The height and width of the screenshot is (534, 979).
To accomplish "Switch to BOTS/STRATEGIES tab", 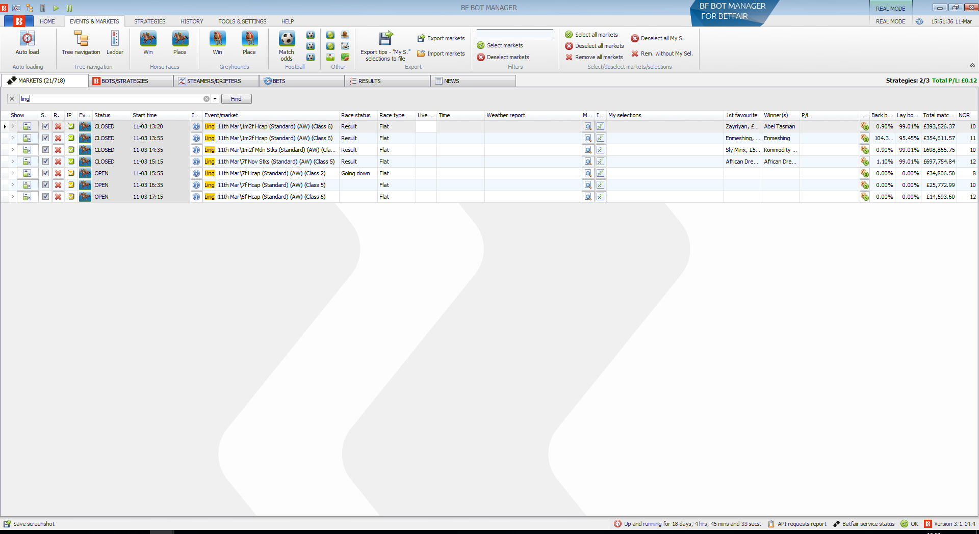I will (131, 81).
